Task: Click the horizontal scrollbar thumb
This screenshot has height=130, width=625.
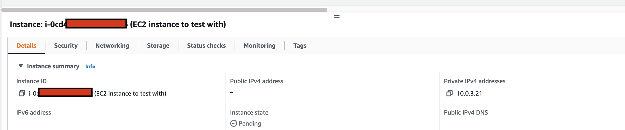Action: tap(164, 10)
